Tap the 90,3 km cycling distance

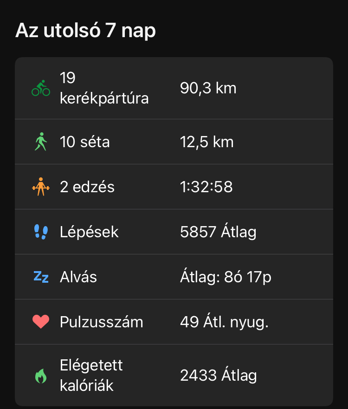208,88
